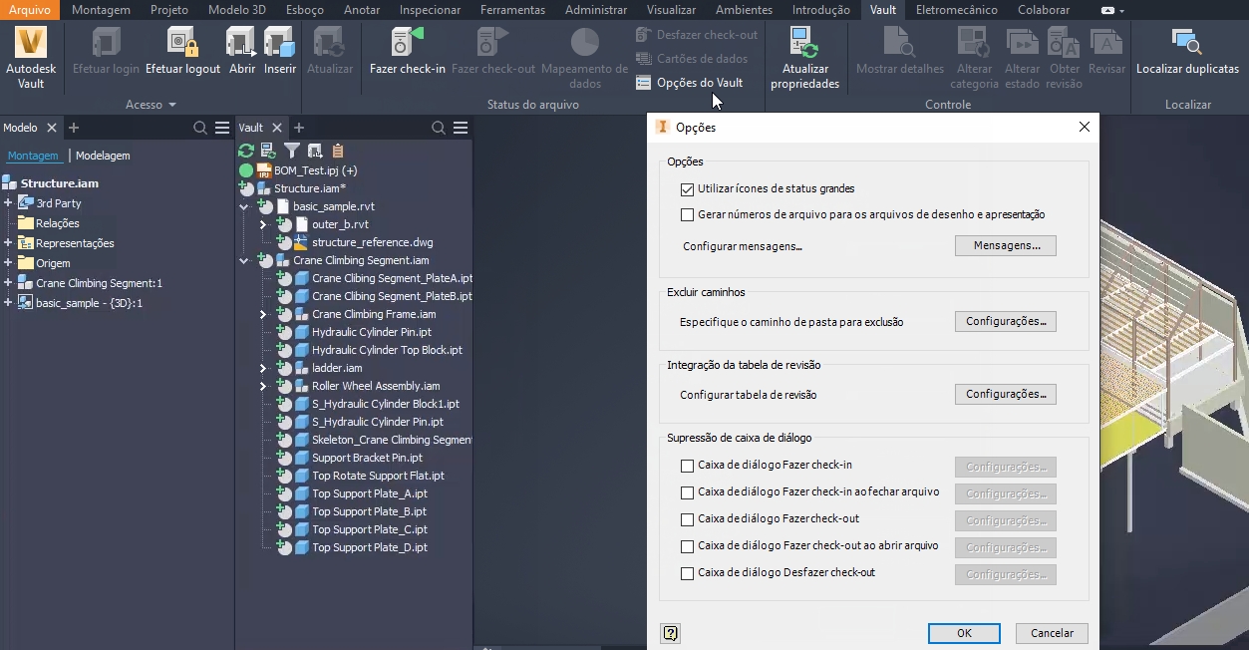Viewport: 1249px width, 650px height.
Task: Click the help icon in Opções dialog
Action: [x=670, y=633]
